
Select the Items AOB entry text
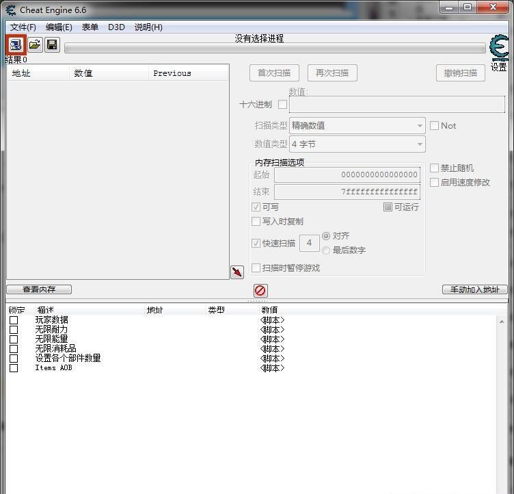click(53, 367)
